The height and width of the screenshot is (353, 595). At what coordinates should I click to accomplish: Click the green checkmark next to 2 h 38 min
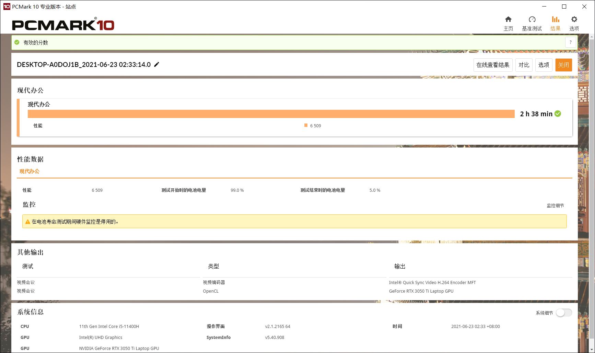558,114
